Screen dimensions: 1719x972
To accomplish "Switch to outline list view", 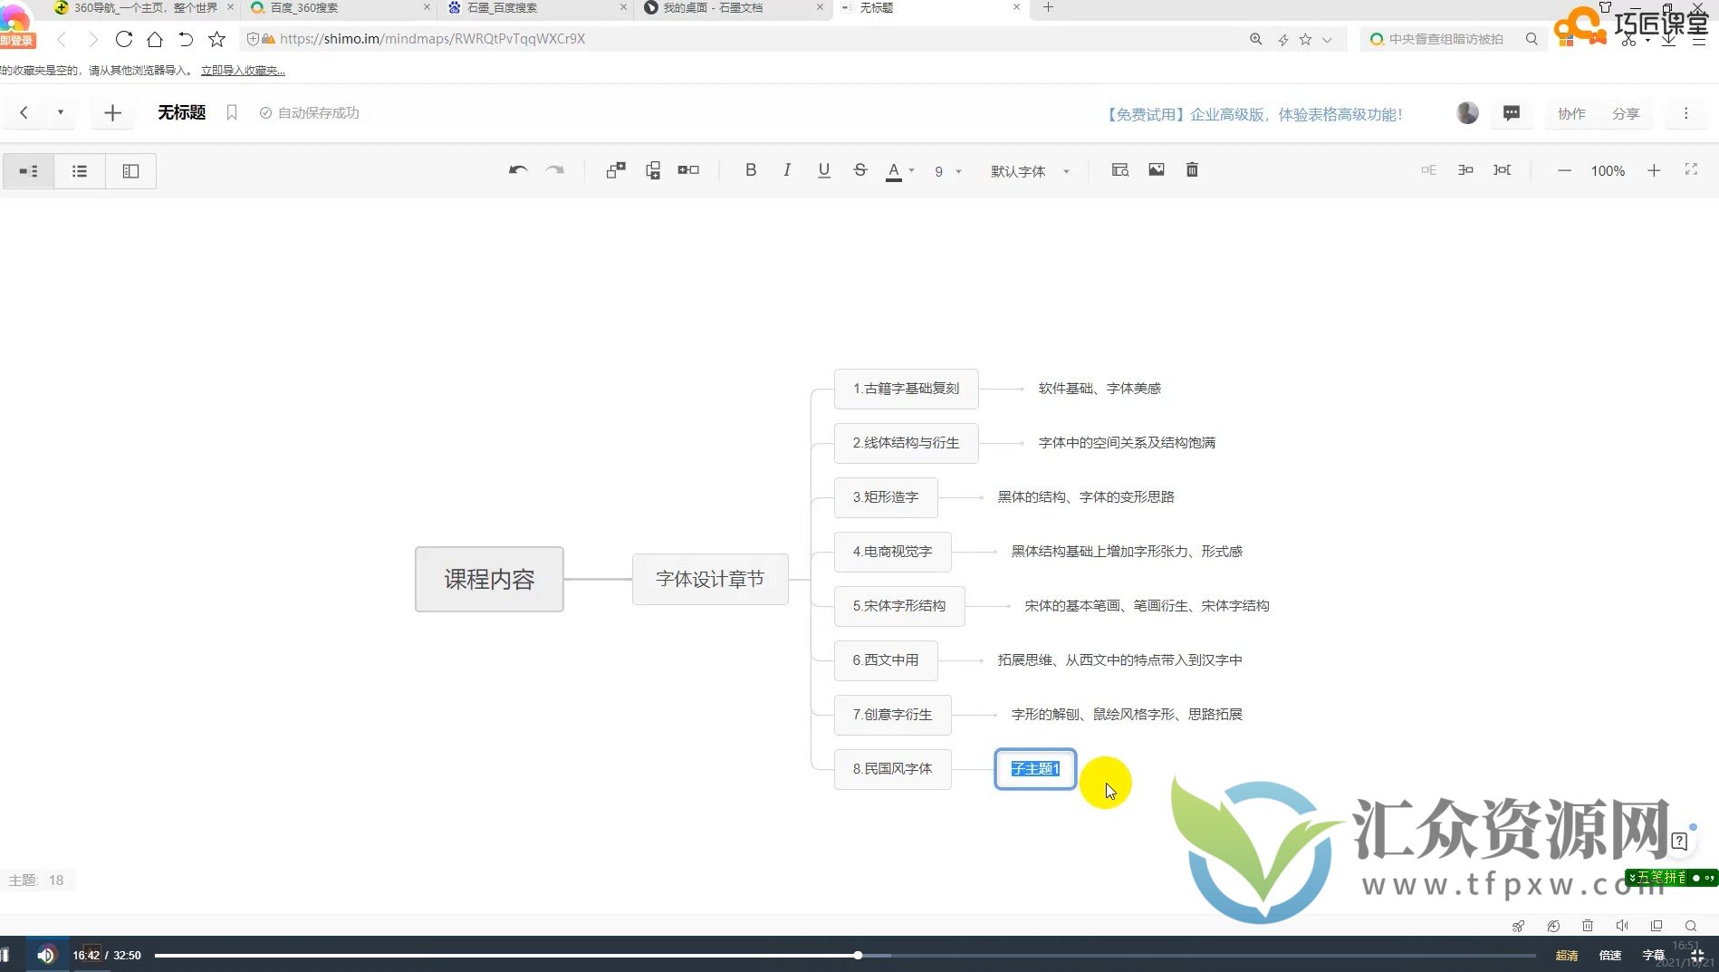I will (x=80, y=170).
